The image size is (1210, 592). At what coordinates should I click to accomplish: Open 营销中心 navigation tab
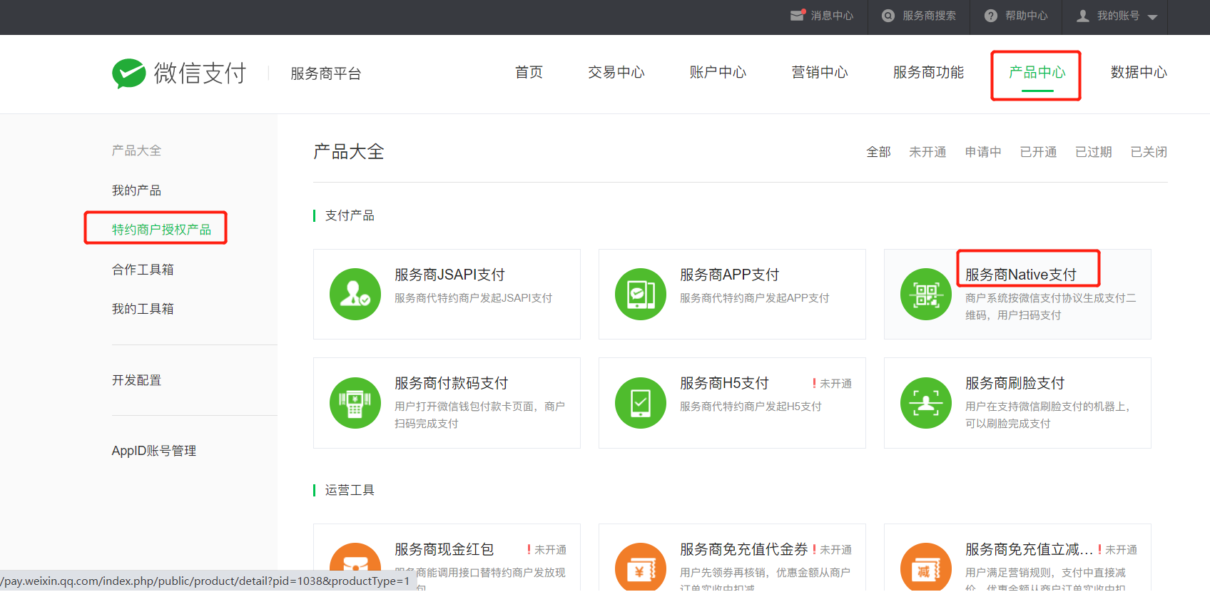click(x=820, y=72)
